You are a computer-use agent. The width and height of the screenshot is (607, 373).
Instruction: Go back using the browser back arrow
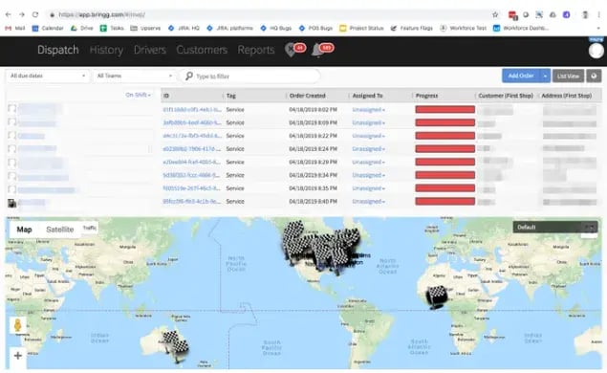pos(9,14)
